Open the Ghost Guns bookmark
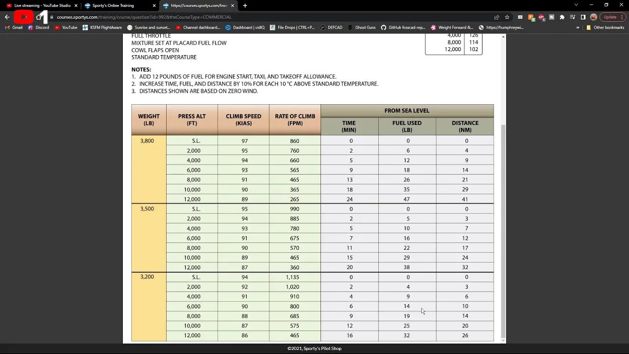The height and width of the screenshot is (354, 629). (361, 28)
